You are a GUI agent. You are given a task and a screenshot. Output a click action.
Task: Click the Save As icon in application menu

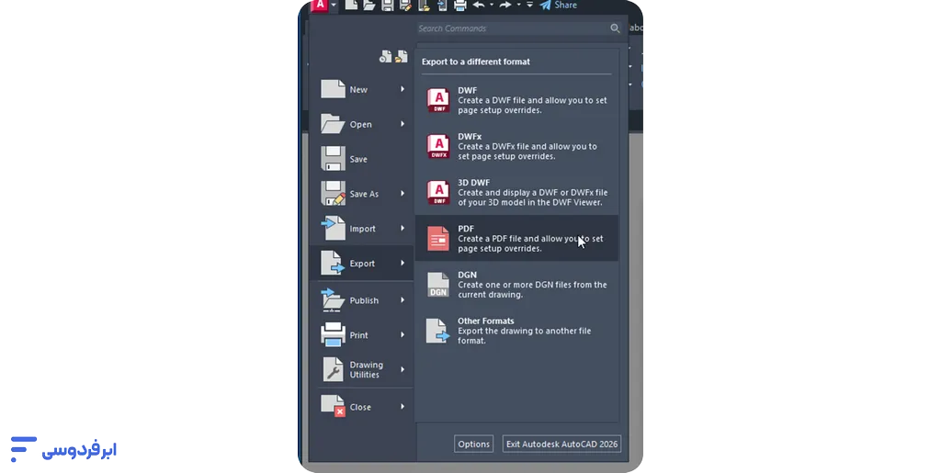pyautogui.click(x=333, y=193)
